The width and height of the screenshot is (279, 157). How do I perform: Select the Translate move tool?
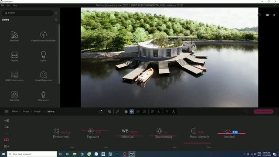132,112
